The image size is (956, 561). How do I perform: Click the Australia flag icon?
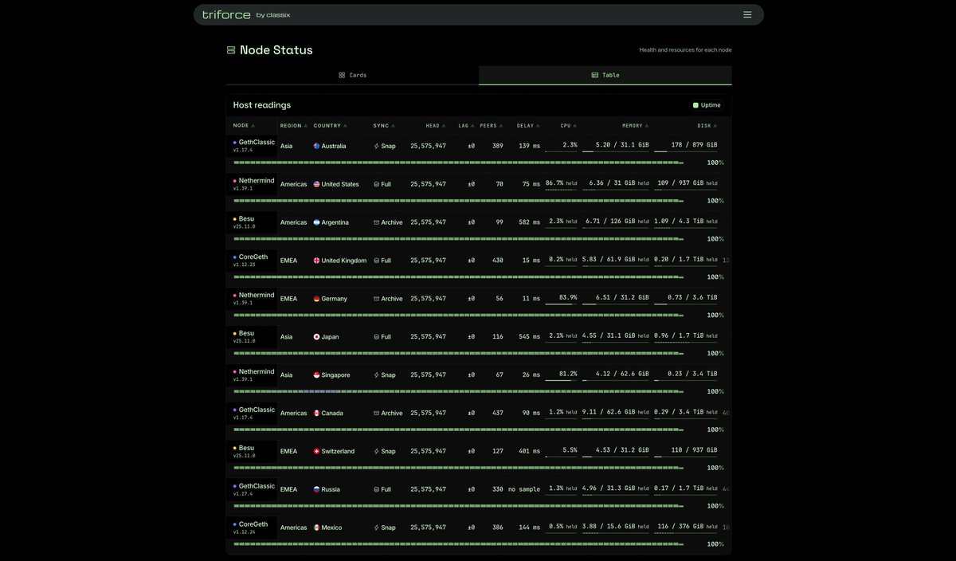pos(316,146)
